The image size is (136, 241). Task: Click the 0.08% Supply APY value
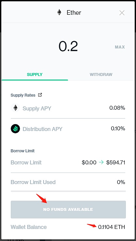(x=117, y=108)
